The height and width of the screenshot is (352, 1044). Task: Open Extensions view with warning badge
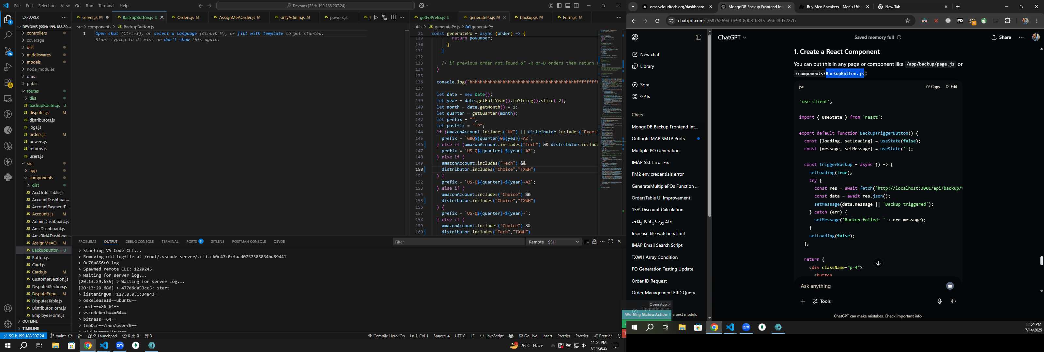pos(8,83)
